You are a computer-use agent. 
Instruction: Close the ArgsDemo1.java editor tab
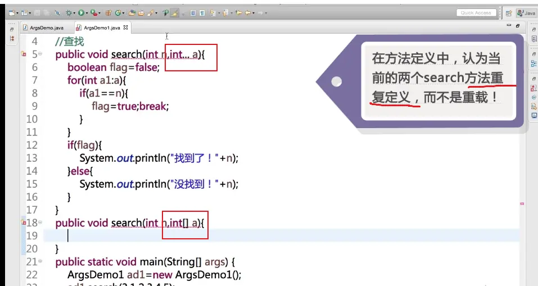point(125,28)
